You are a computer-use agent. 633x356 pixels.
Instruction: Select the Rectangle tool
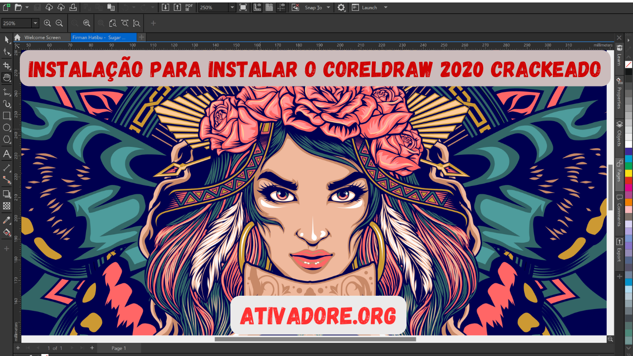(6, 116)
